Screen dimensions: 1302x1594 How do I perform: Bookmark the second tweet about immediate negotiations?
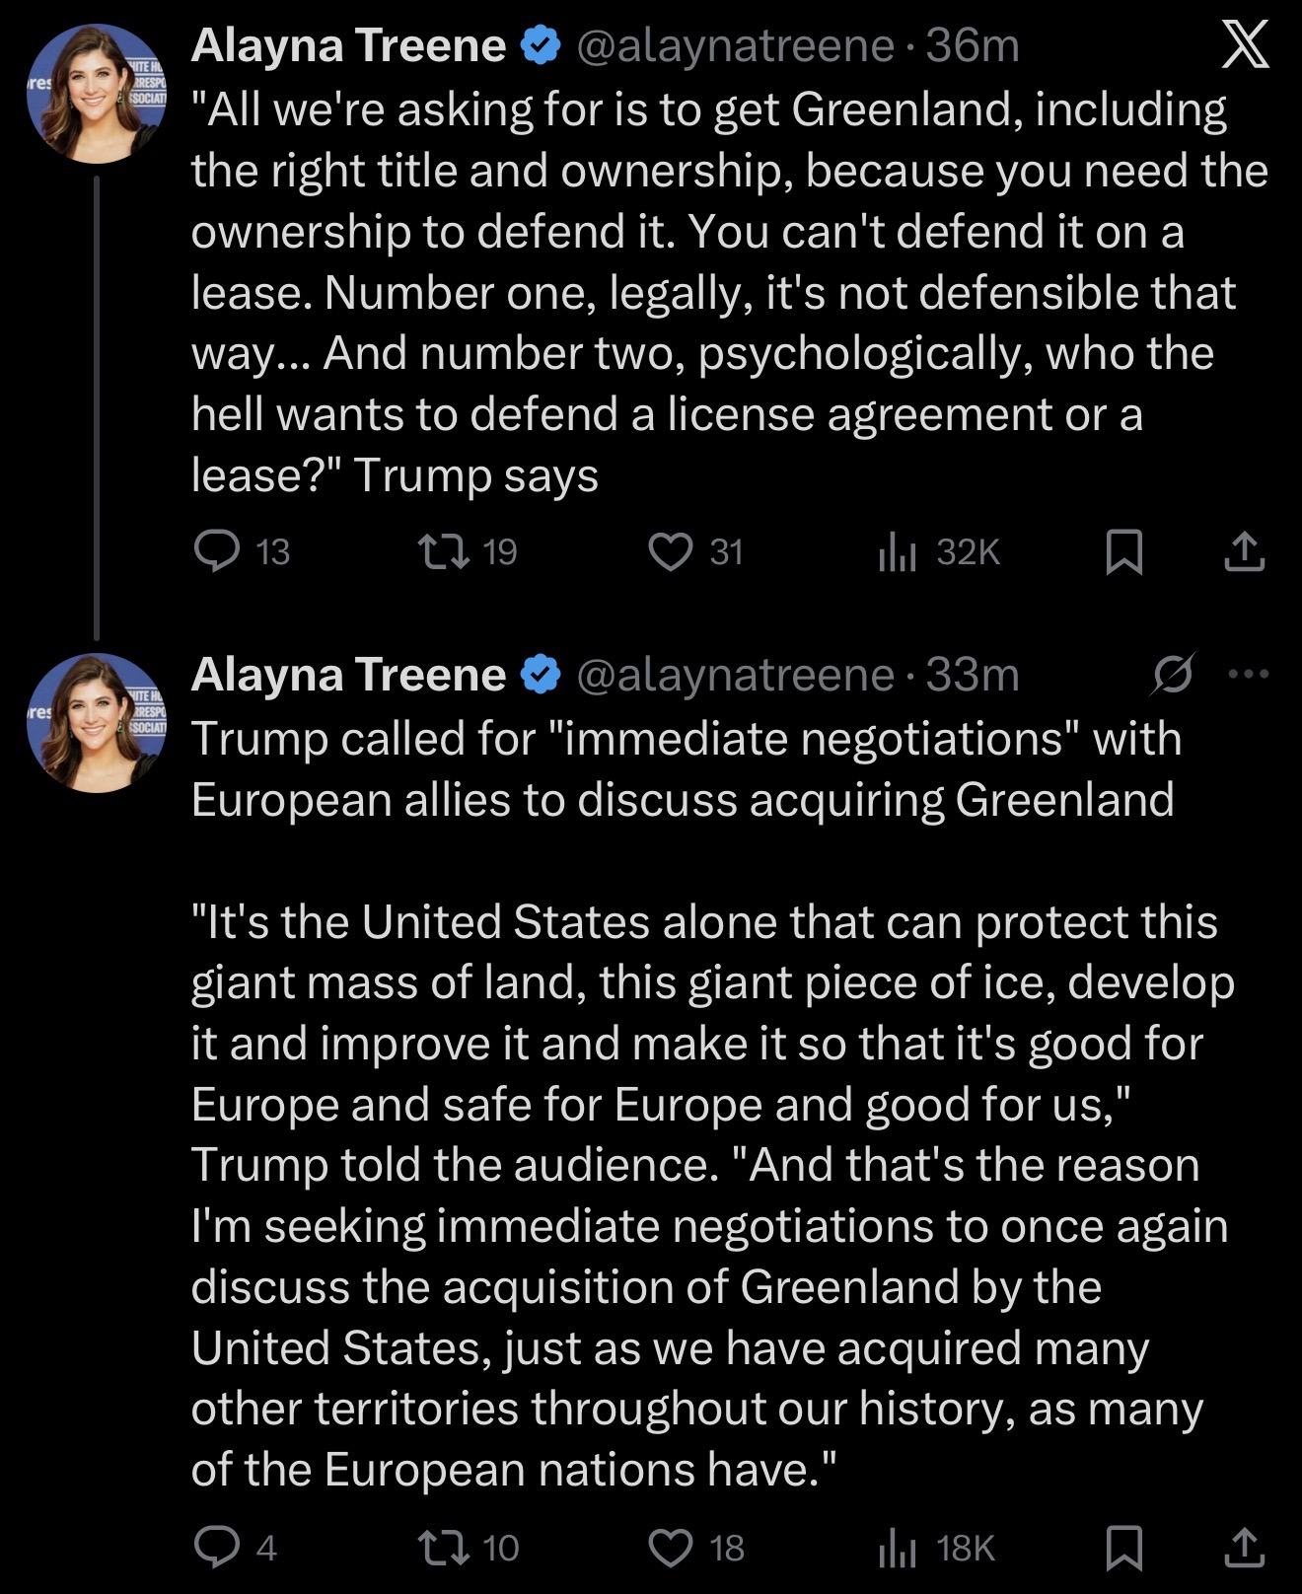(1124, 1547)
